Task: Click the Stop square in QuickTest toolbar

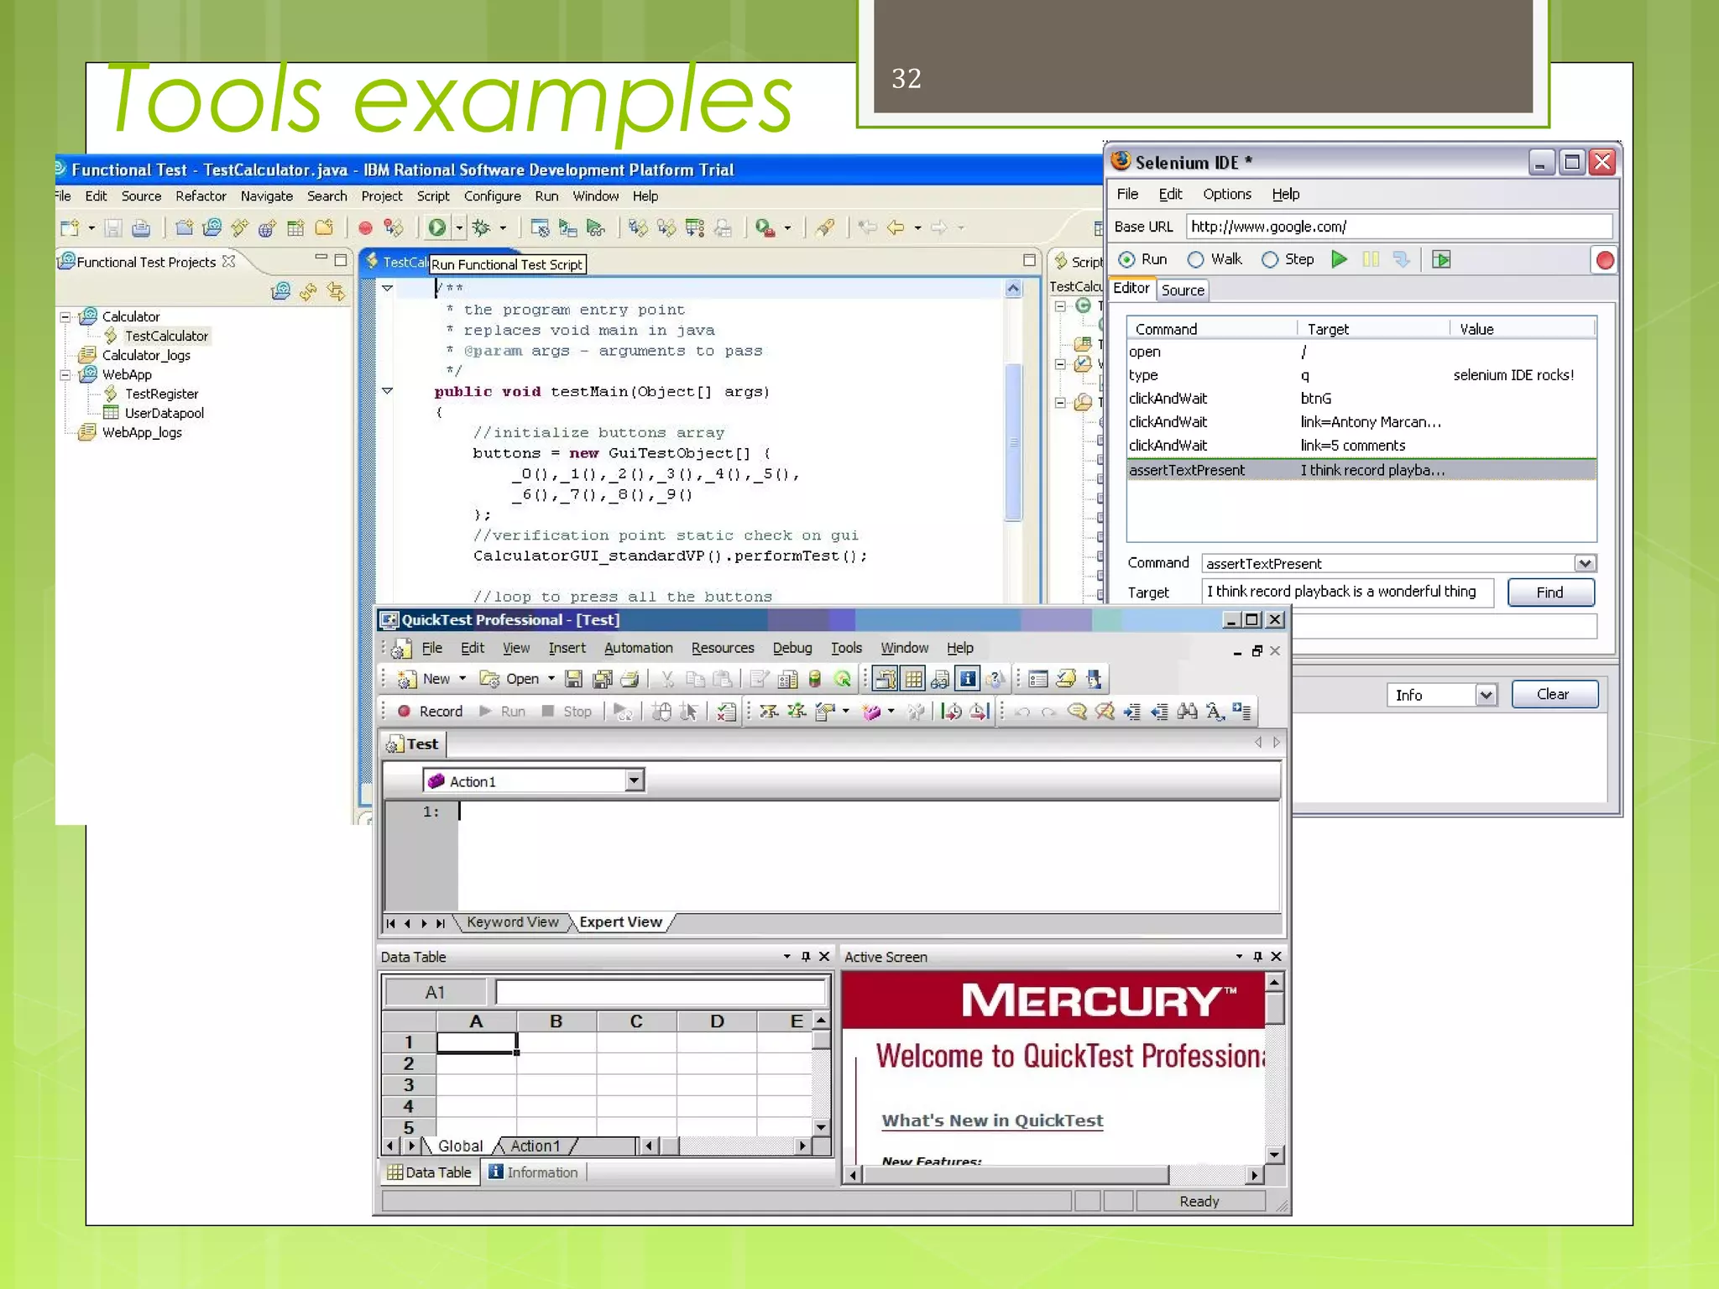Action: tap(548, 711)
